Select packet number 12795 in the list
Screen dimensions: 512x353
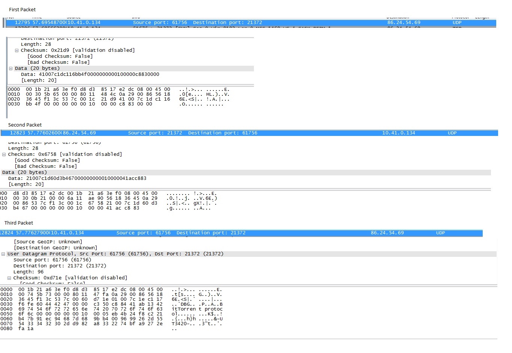click(251, 23)
